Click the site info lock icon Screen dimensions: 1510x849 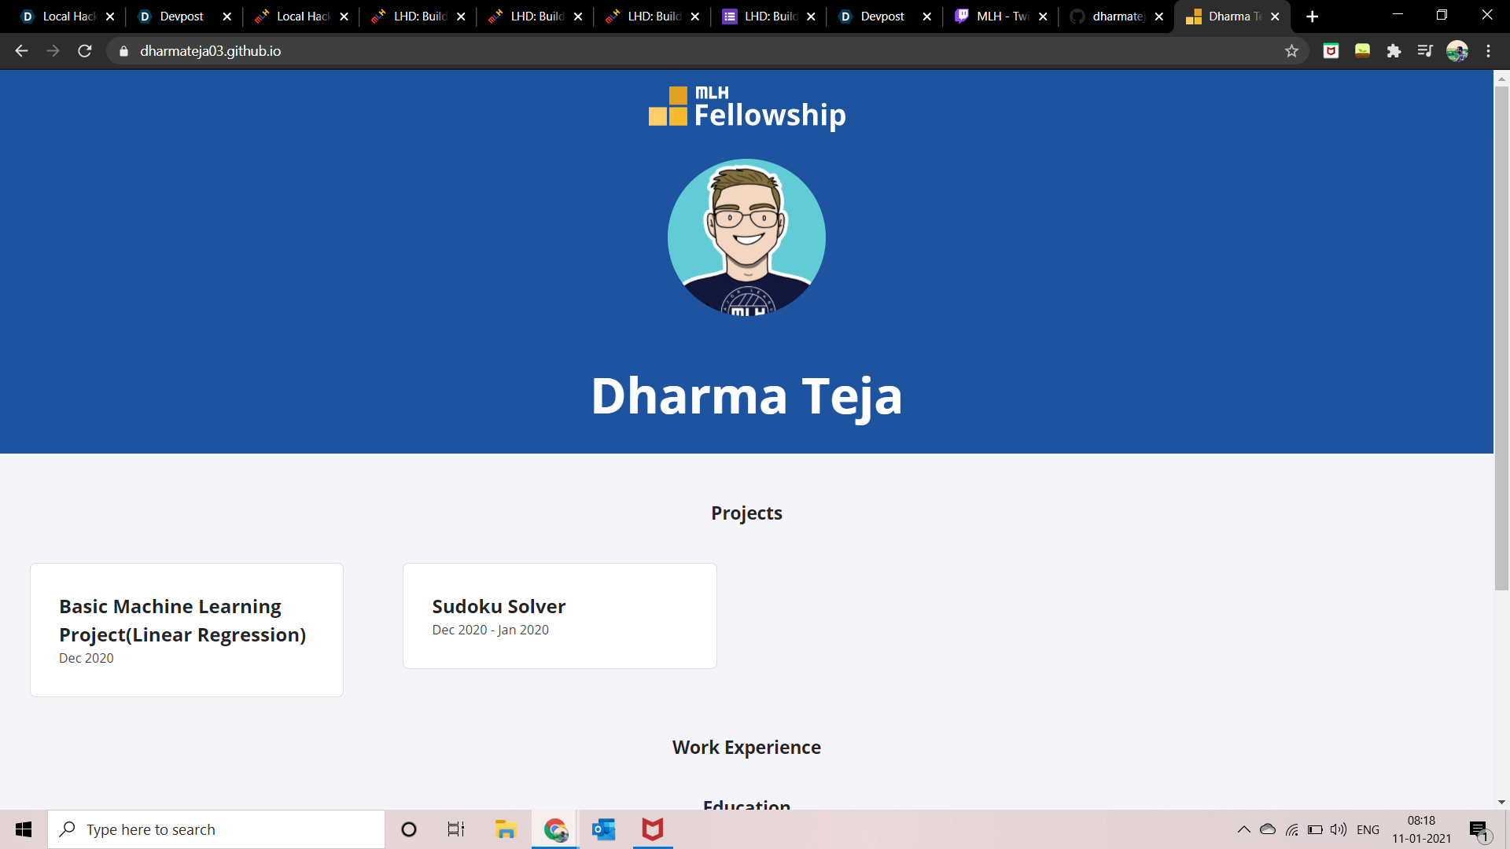(x=123, y=51)
